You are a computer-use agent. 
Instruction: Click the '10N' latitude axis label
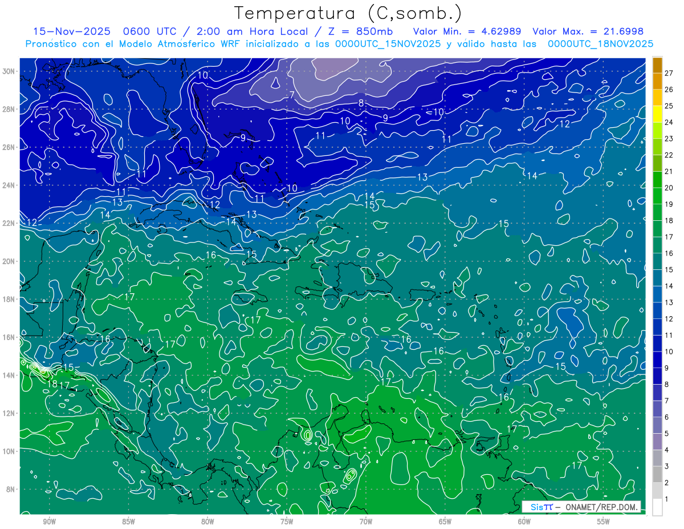9,451
